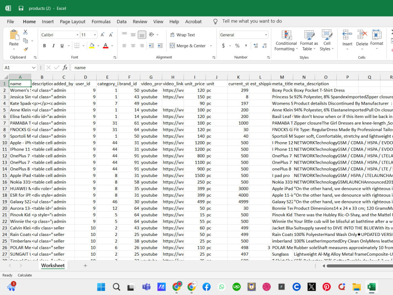Click Tell me what you want to do
393x295 pixels.
[x=252, y=21]
